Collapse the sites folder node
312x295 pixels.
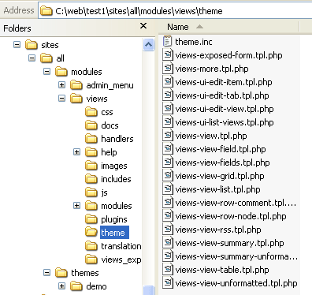(x=17, y=45)
